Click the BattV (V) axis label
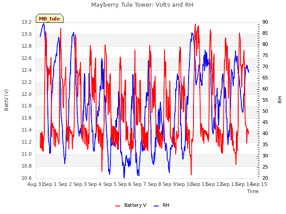The height and width of the screenshot is (214, 286). pos(6,100)
